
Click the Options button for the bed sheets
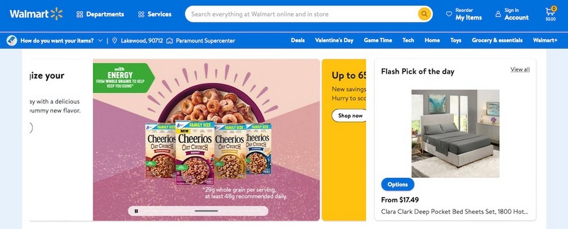(x=398, y=185)
